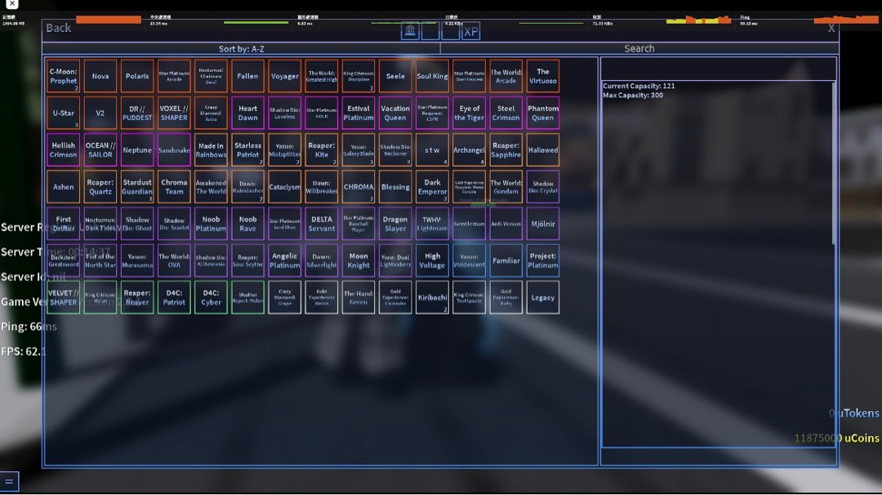Pick the Heart Dawn tile
The width and height of the screenshot is (882, 495).
[247, 113]
